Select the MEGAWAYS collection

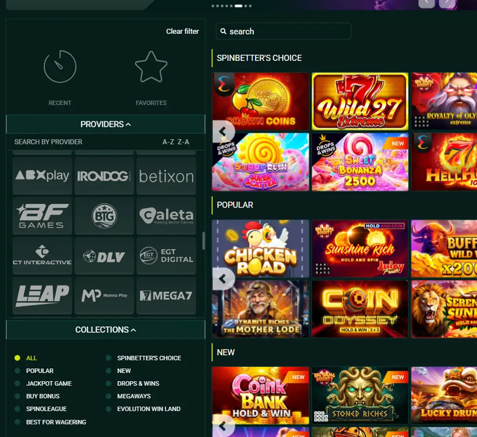click(134, 396)
